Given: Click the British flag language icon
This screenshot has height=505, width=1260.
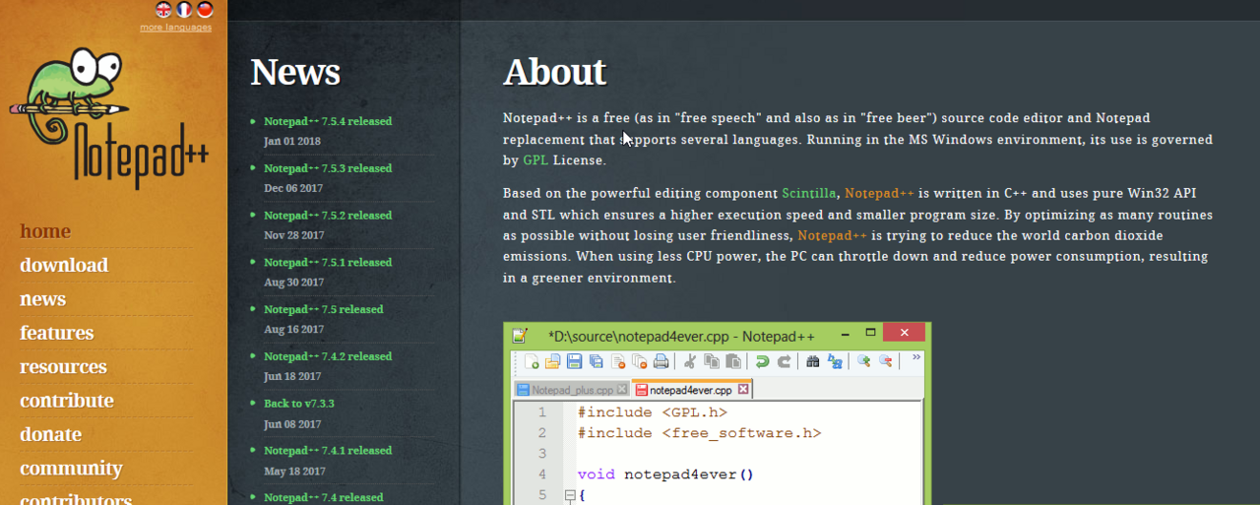Looking at the screenshot, I should coord(164,10).
